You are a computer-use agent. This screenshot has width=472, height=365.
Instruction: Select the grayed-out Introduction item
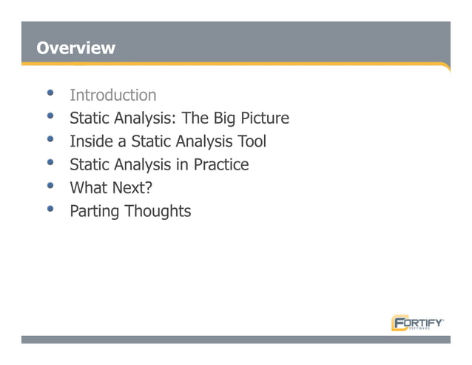113,96
